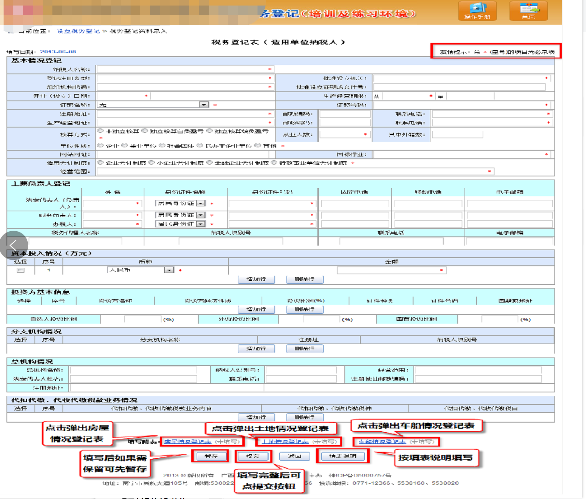Click the 生产经营地址 input field

click(186, 123)
